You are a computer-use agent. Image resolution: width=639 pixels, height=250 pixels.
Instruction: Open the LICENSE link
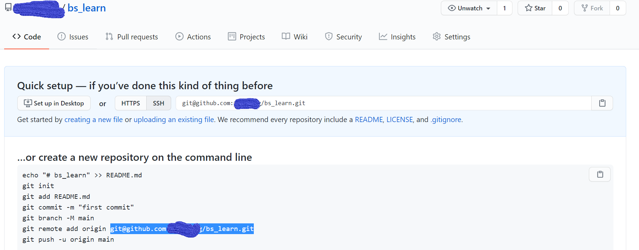tap(400, 120)
